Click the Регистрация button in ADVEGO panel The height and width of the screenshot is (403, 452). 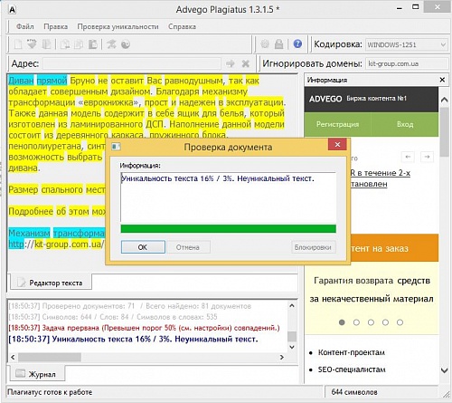pos(337,124)
